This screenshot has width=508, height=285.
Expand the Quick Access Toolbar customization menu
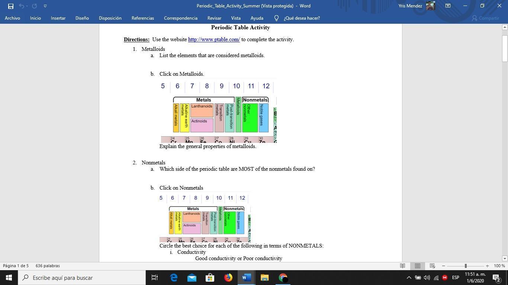tap(45, 6)
